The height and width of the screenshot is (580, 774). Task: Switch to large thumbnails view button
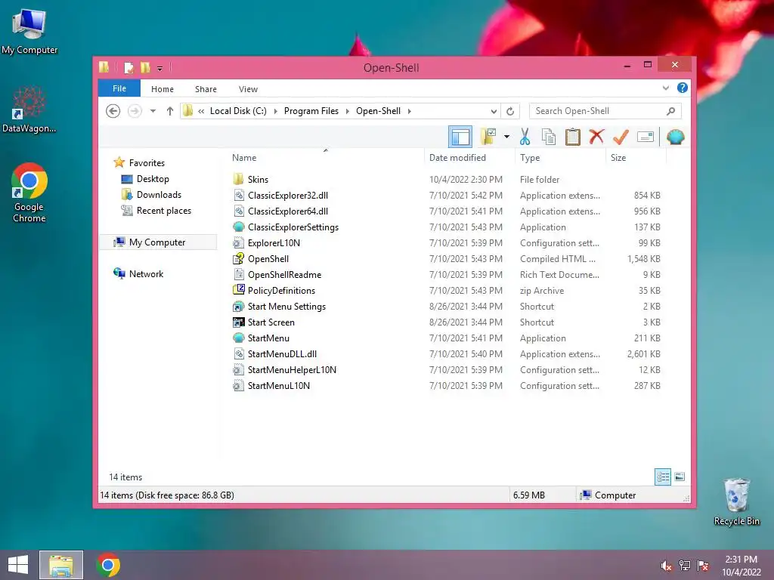680,477
